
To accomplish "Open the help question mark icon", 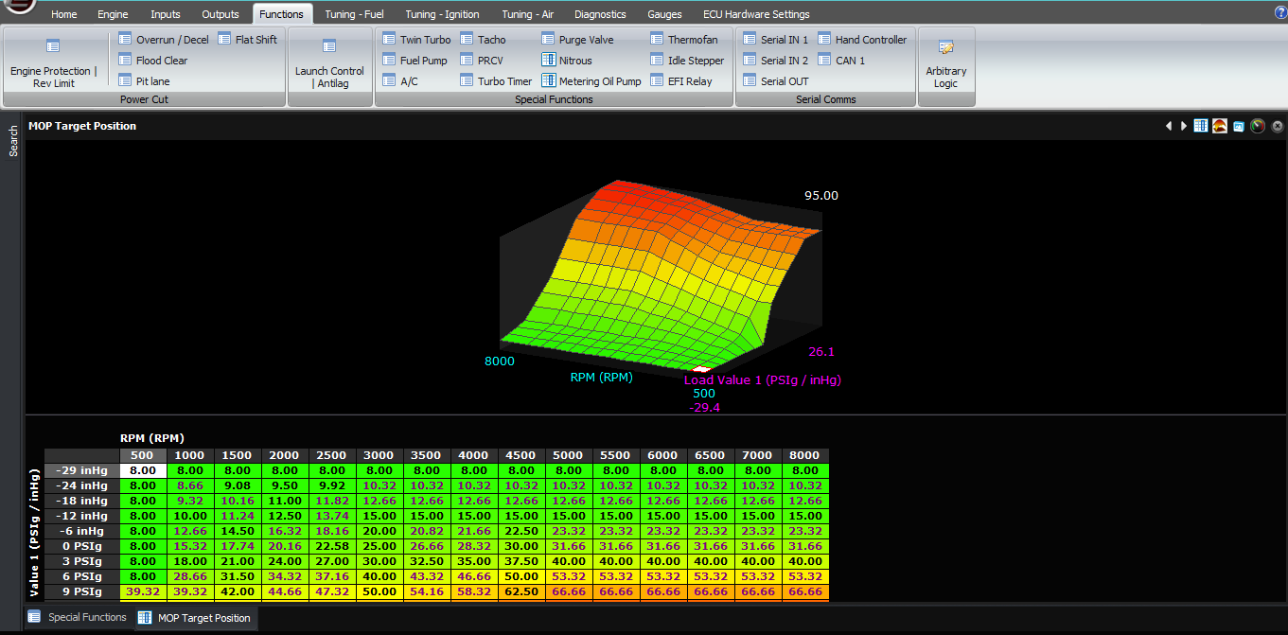I will click(x=1280, y=12).
